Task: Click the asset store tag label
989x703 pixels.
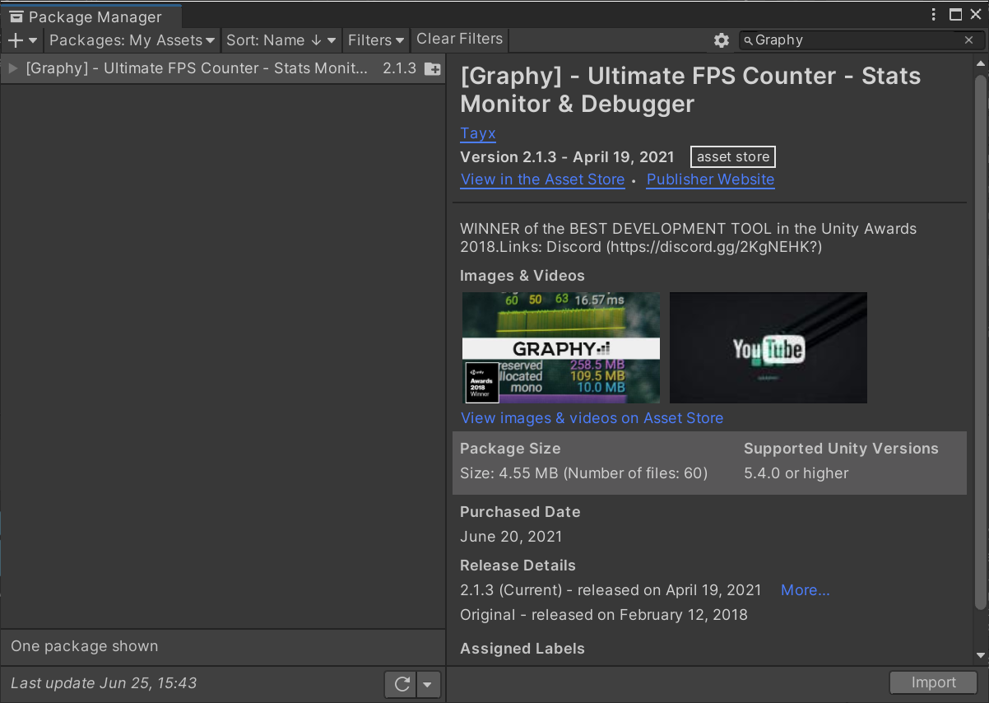Action: [733, 156]
